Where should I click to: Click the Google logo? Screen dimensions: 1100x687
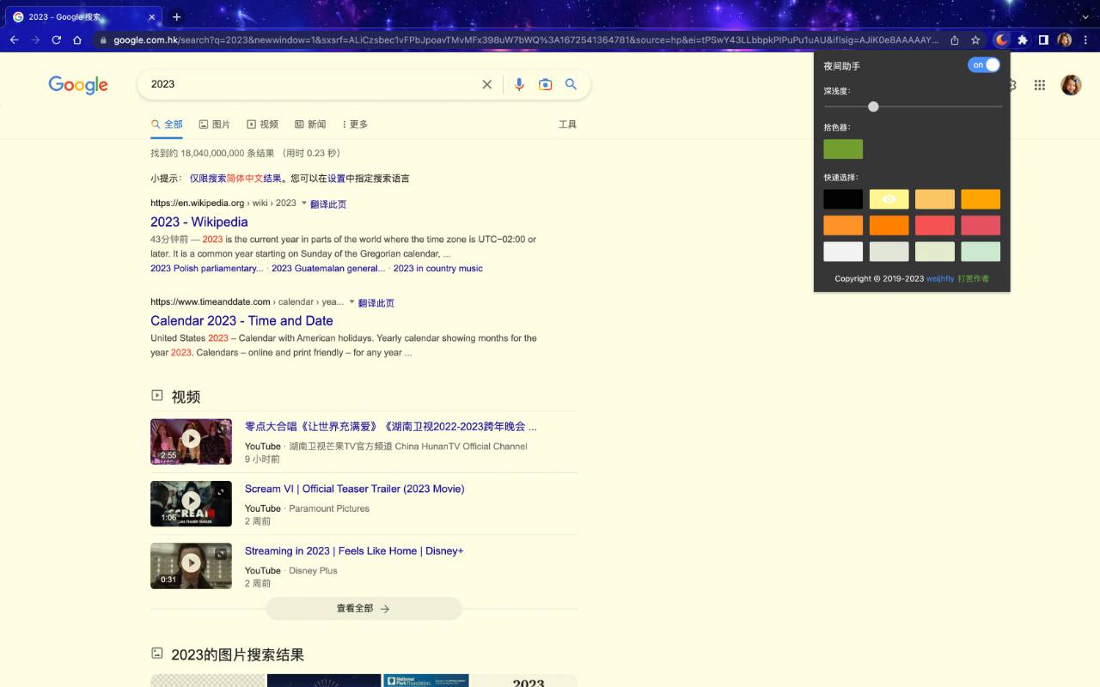[x=78, y=84]
